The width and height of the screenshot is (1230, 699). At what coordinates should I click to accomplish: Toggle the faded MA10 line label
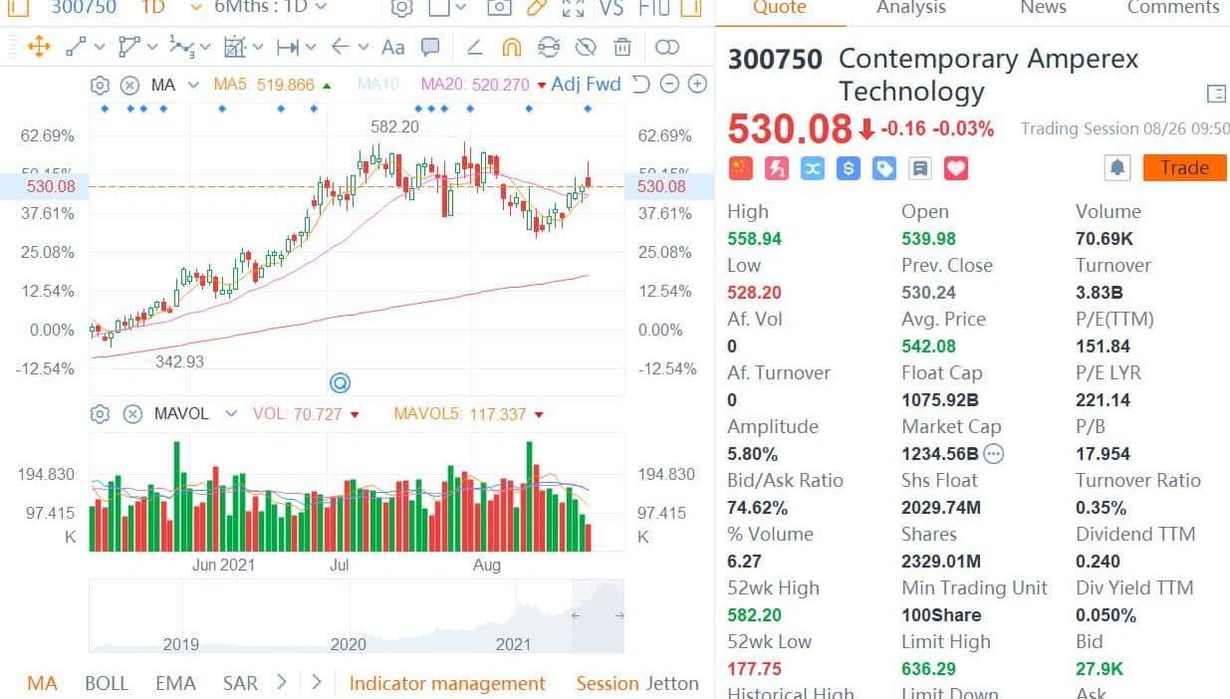coord(377,85)
